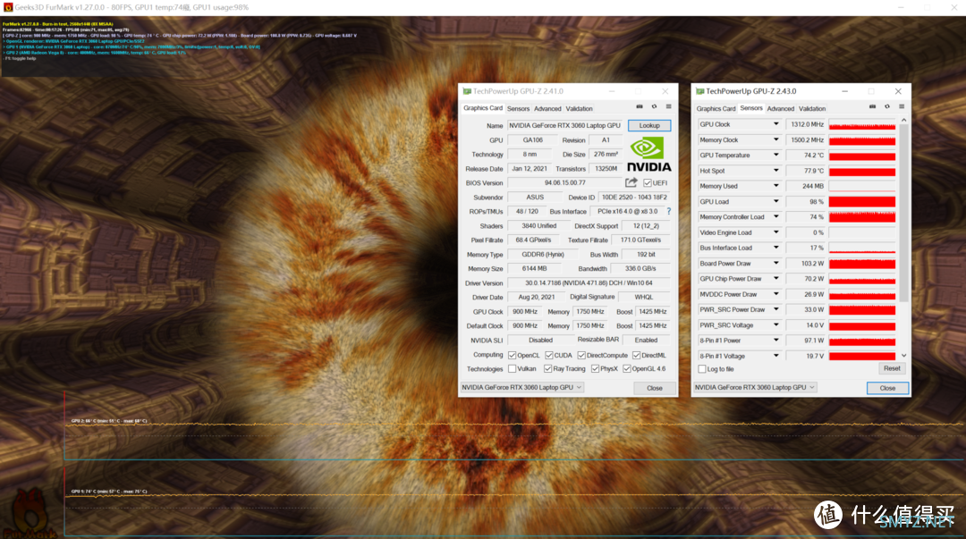Open the GPU Load sensor dropdown

775,201
